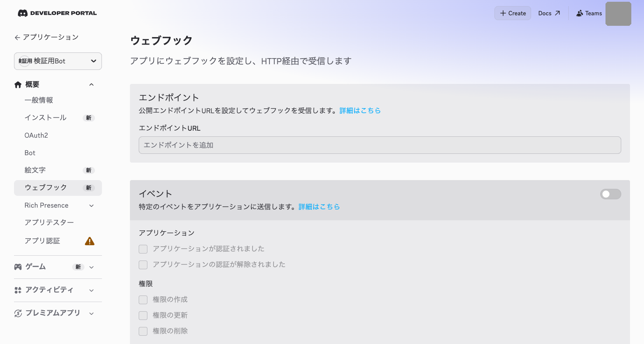The width and height of the screenshot is (644, 344).
Task: Click the プレミアムアプリ coin icon
Action: coord(18,313)
